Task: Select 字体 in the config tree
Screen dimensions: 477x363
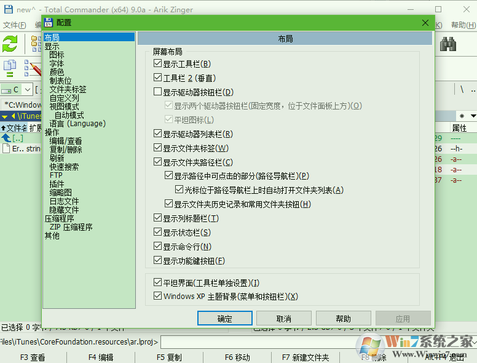Action: tap(57, 63)
